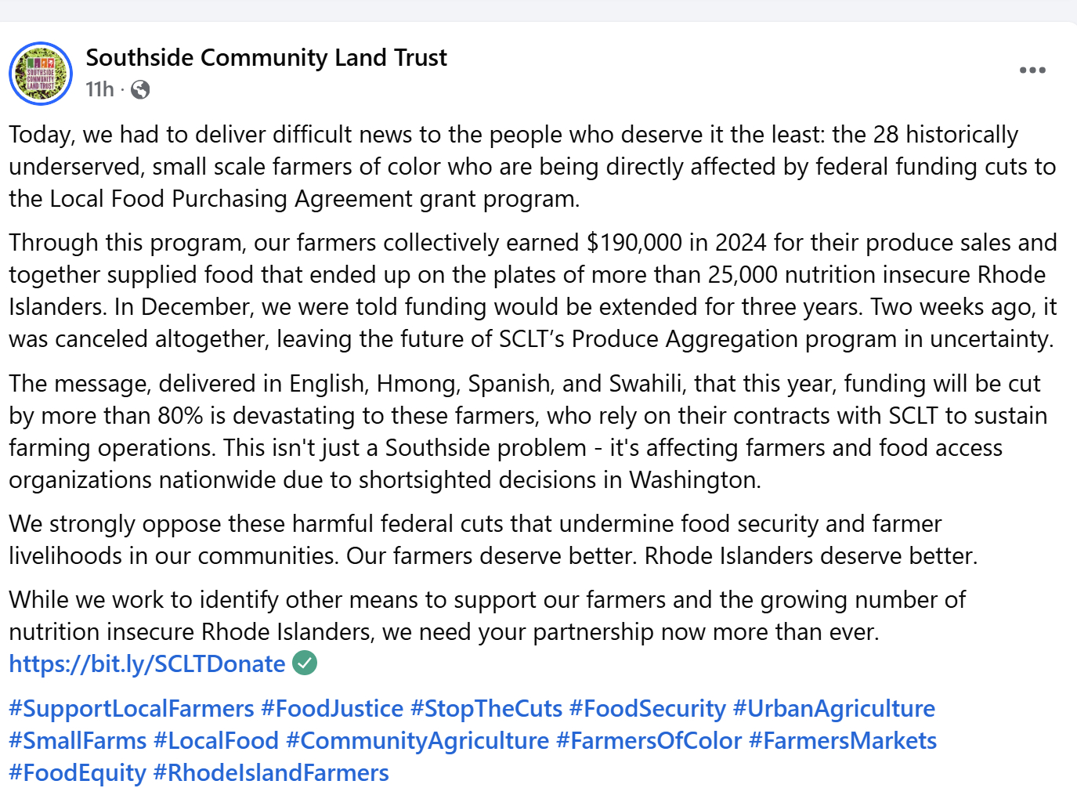This screenshot has height=788, width=1077.
Task: Open the #RhodeIslandFarmers hashtag
Action: coord(271,773)
